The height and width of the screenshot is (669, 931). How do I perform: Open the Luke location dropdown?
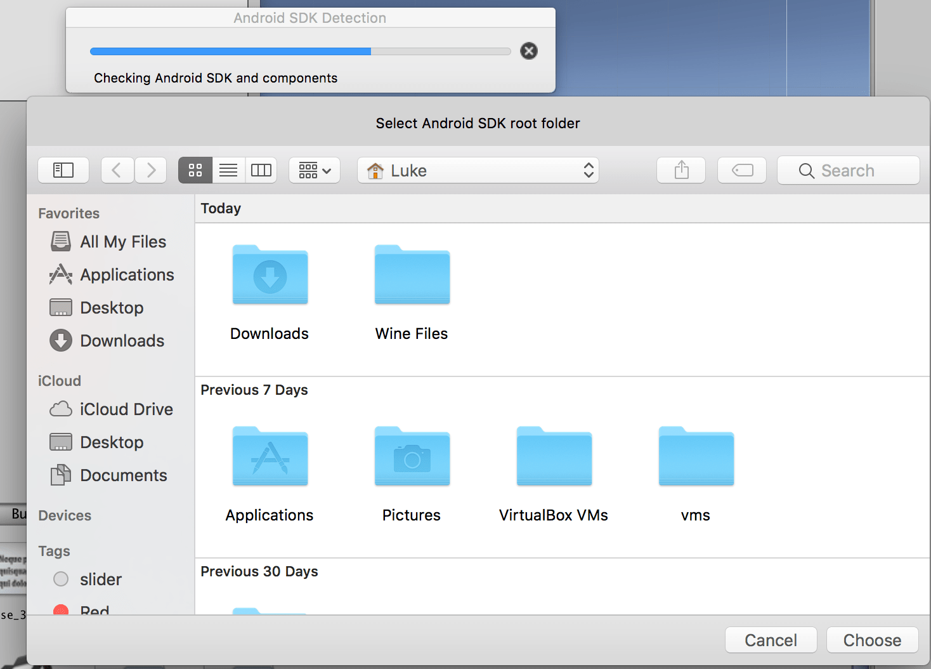point(478,170)
